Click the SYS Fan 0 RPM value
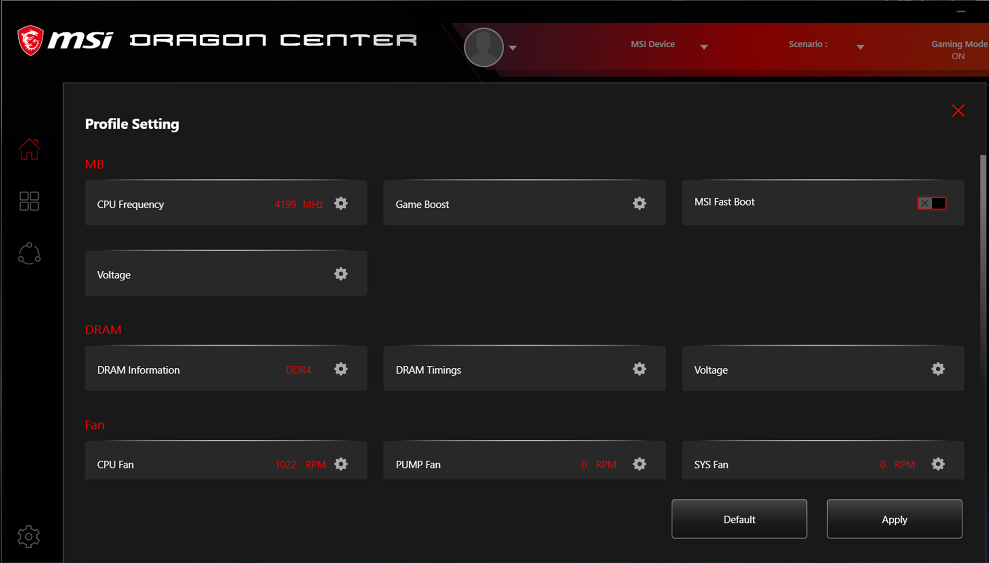The width and height of the screenshot is (989, 563). [897, 465]
